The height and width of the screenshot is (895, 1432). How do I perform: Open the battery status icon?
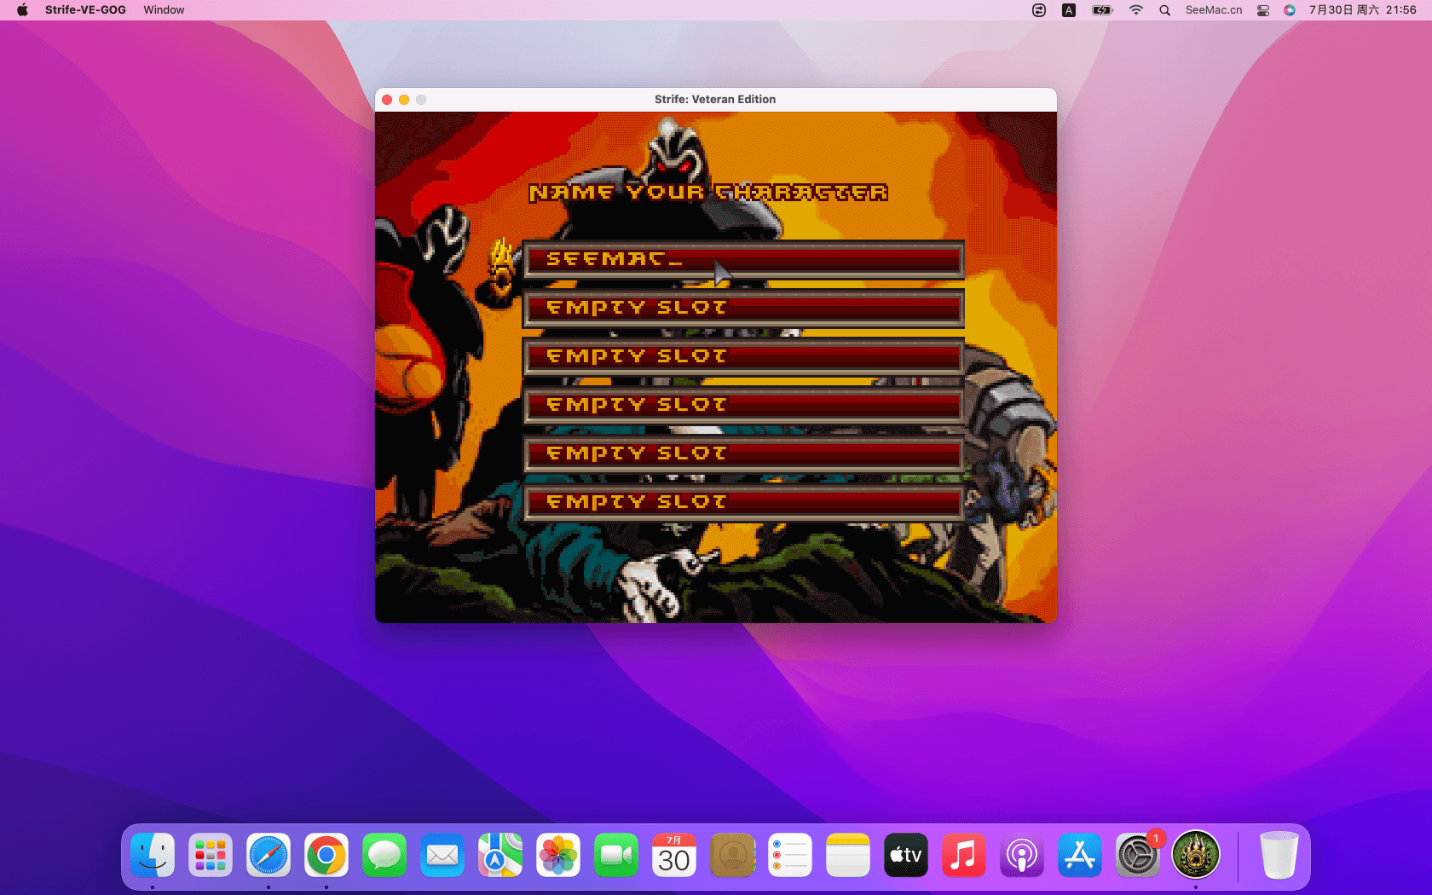pyautogui.click(x=1103, y=10)
